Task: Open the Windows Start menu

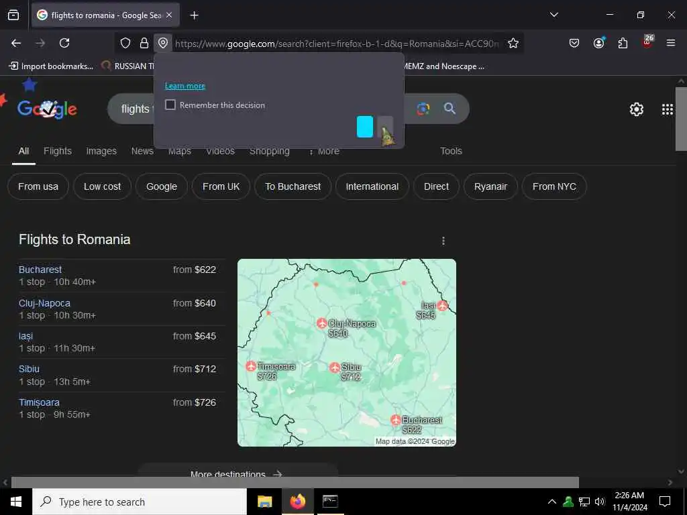Action: point(16,502)
